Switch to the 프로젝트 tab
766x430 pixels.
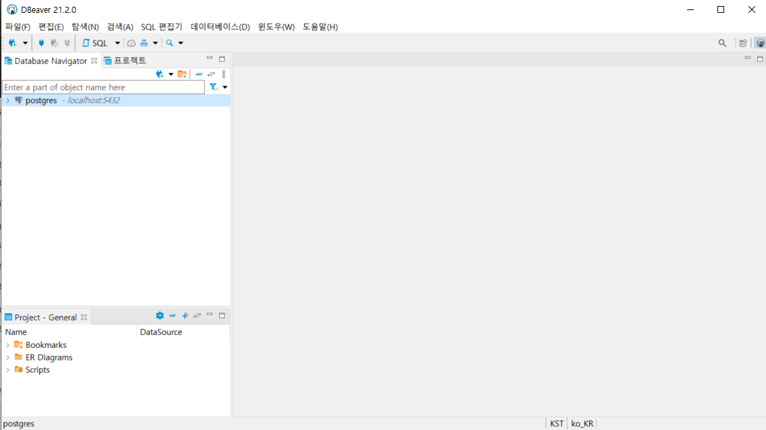[x=125, y=61]
